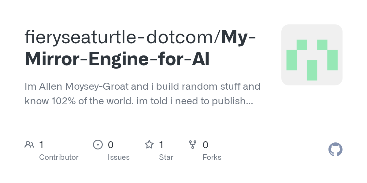The image size is (367, 183).
Task: Open the "Issues" label
Action: tap(119, 157)
